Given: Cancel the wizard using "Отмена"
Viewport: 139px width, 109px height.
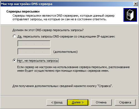Looking at the screenshot, I should 101,102.
